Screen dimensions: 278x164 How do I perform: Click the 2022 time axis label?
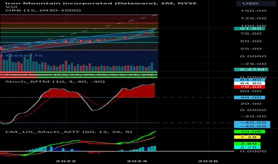66,161
